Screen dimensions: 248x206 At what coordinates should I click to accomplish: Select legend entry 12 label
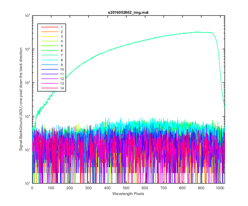click(62, 79)
